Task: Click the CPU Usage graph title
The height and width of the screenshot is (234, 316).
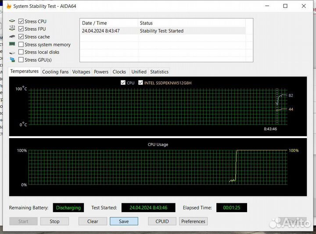Action: (158, 145)
